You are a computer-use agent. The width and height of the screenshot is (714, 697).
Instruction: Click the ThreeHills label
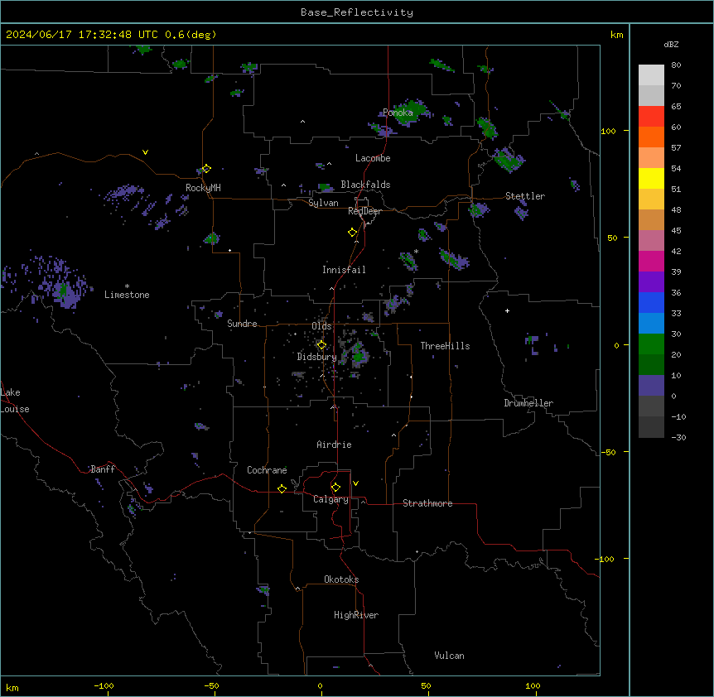[445, 346]
